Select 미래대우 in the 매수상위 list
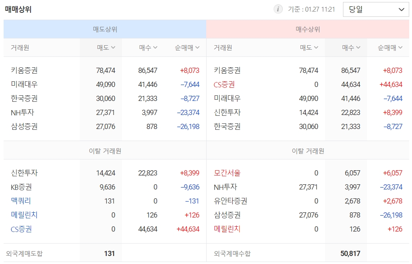Image resolution: width=412 pixels, height=264 pixels. tap(227, 99)
